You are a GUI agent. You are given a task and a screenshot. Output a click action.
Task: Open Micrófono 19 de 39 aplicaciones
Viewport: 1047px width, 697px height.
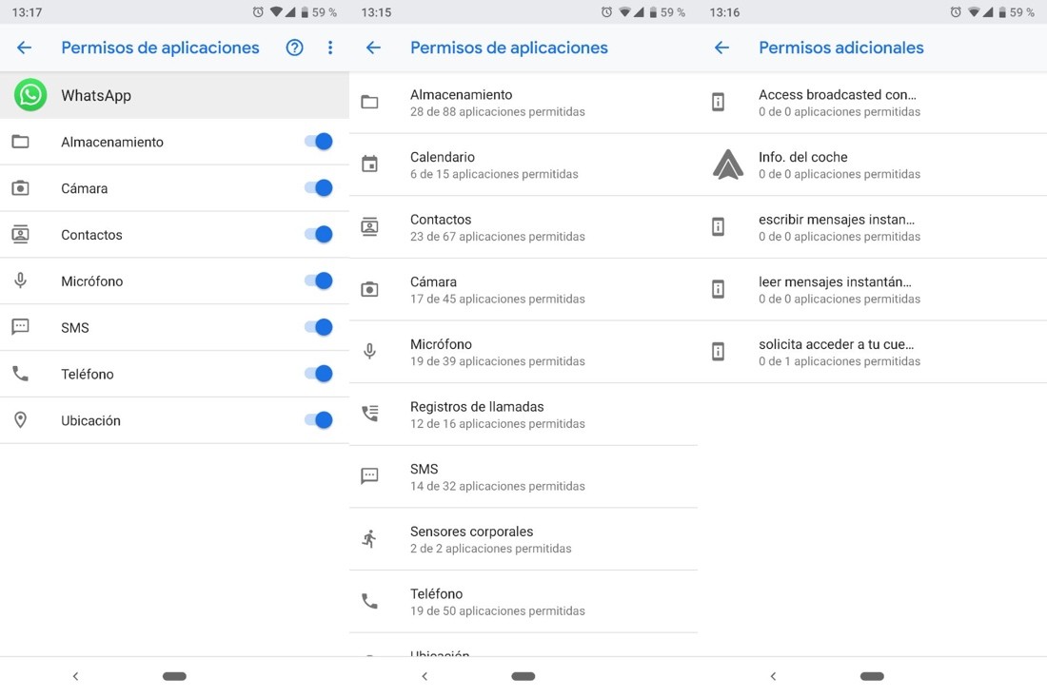click(x=523, y=352)
